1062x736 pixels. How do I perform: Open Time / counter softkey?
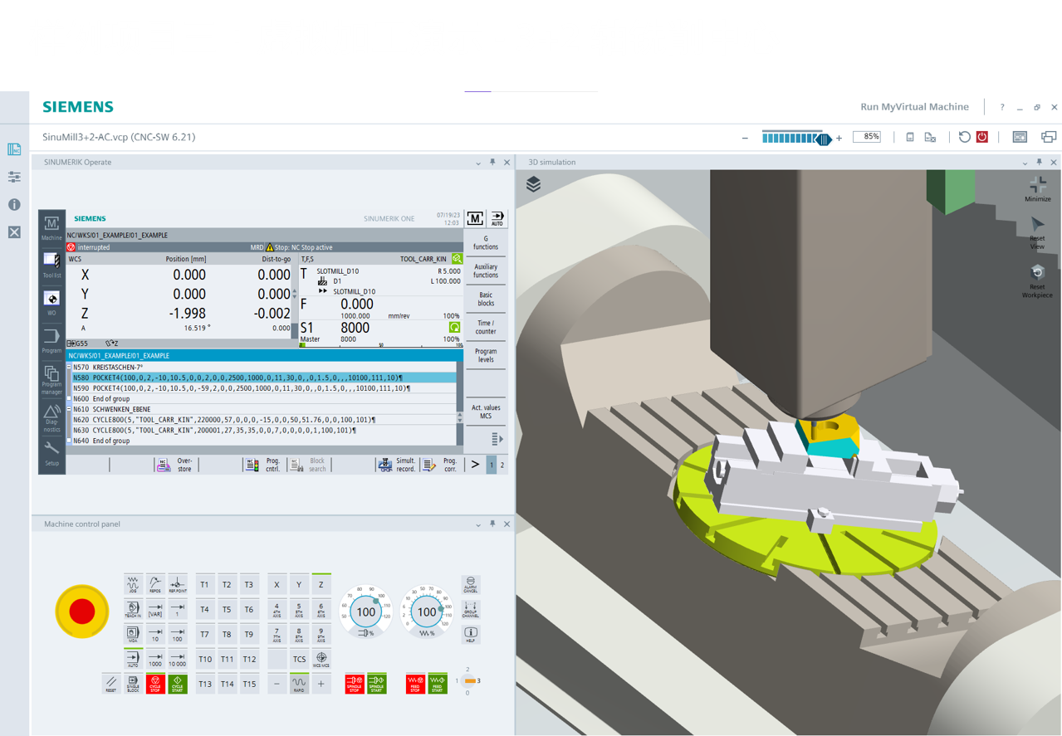click(486, 327)
